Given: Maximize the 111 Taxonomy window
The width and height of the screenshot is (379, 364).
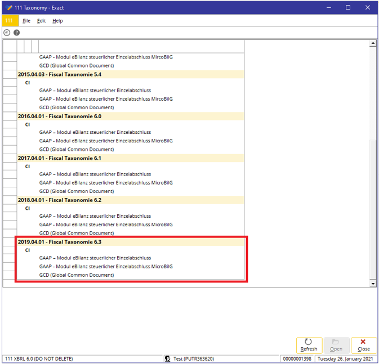Looking at the screenshot, I should [x=348, y=7].
